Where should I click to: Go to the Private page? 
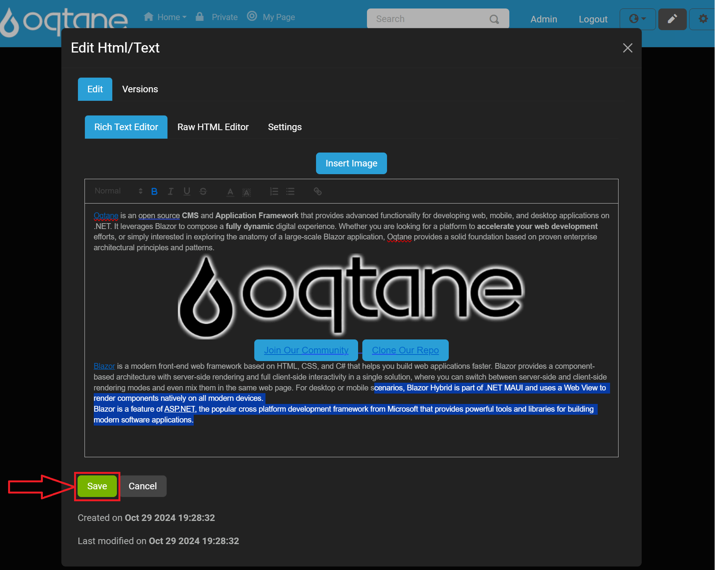coord(225,17)
